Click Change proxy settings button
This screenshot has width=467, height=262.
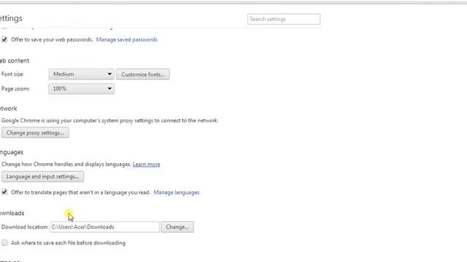35,132
